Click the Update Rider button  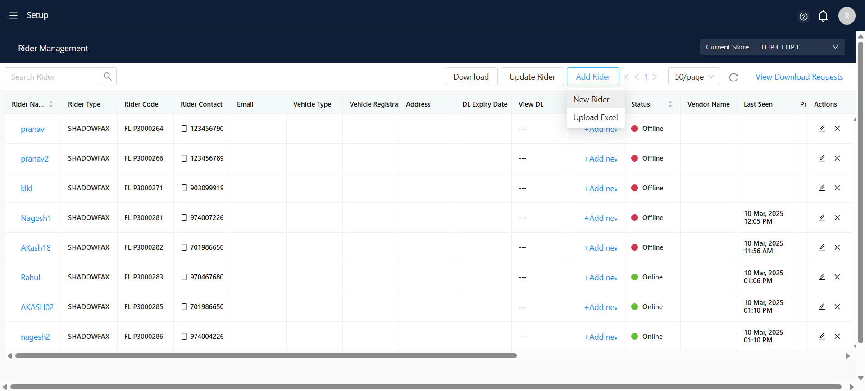click(x=532, y=77)
